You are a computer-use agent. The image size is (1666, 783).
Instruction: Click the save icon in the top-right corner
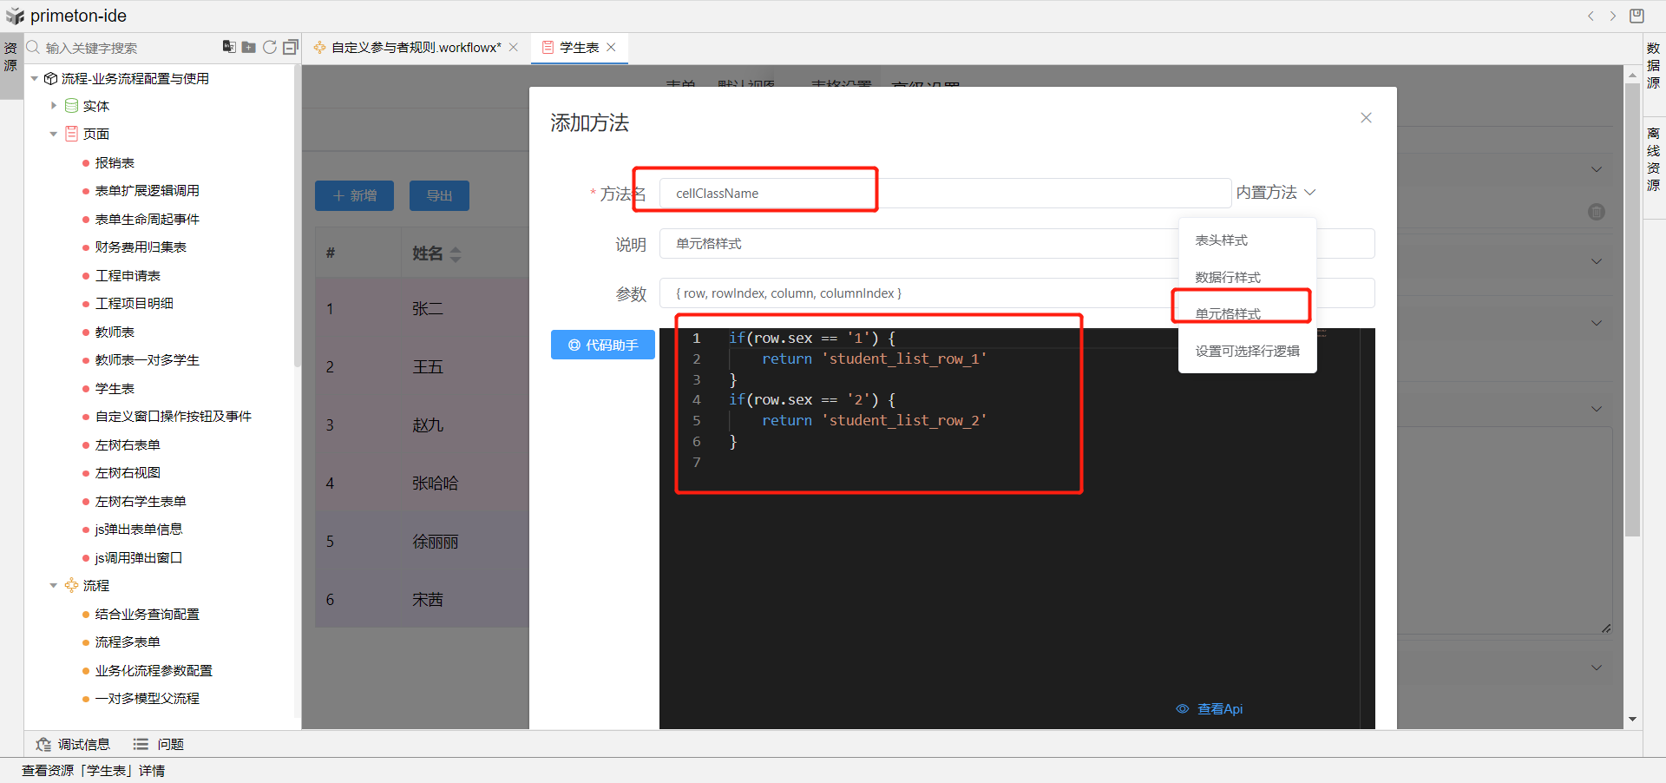pyautogui.click(x=1636, y=16)
